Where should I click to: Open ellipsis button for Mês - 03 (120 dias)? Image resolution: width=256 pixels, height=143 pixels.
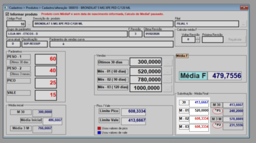tap(167, 88)
